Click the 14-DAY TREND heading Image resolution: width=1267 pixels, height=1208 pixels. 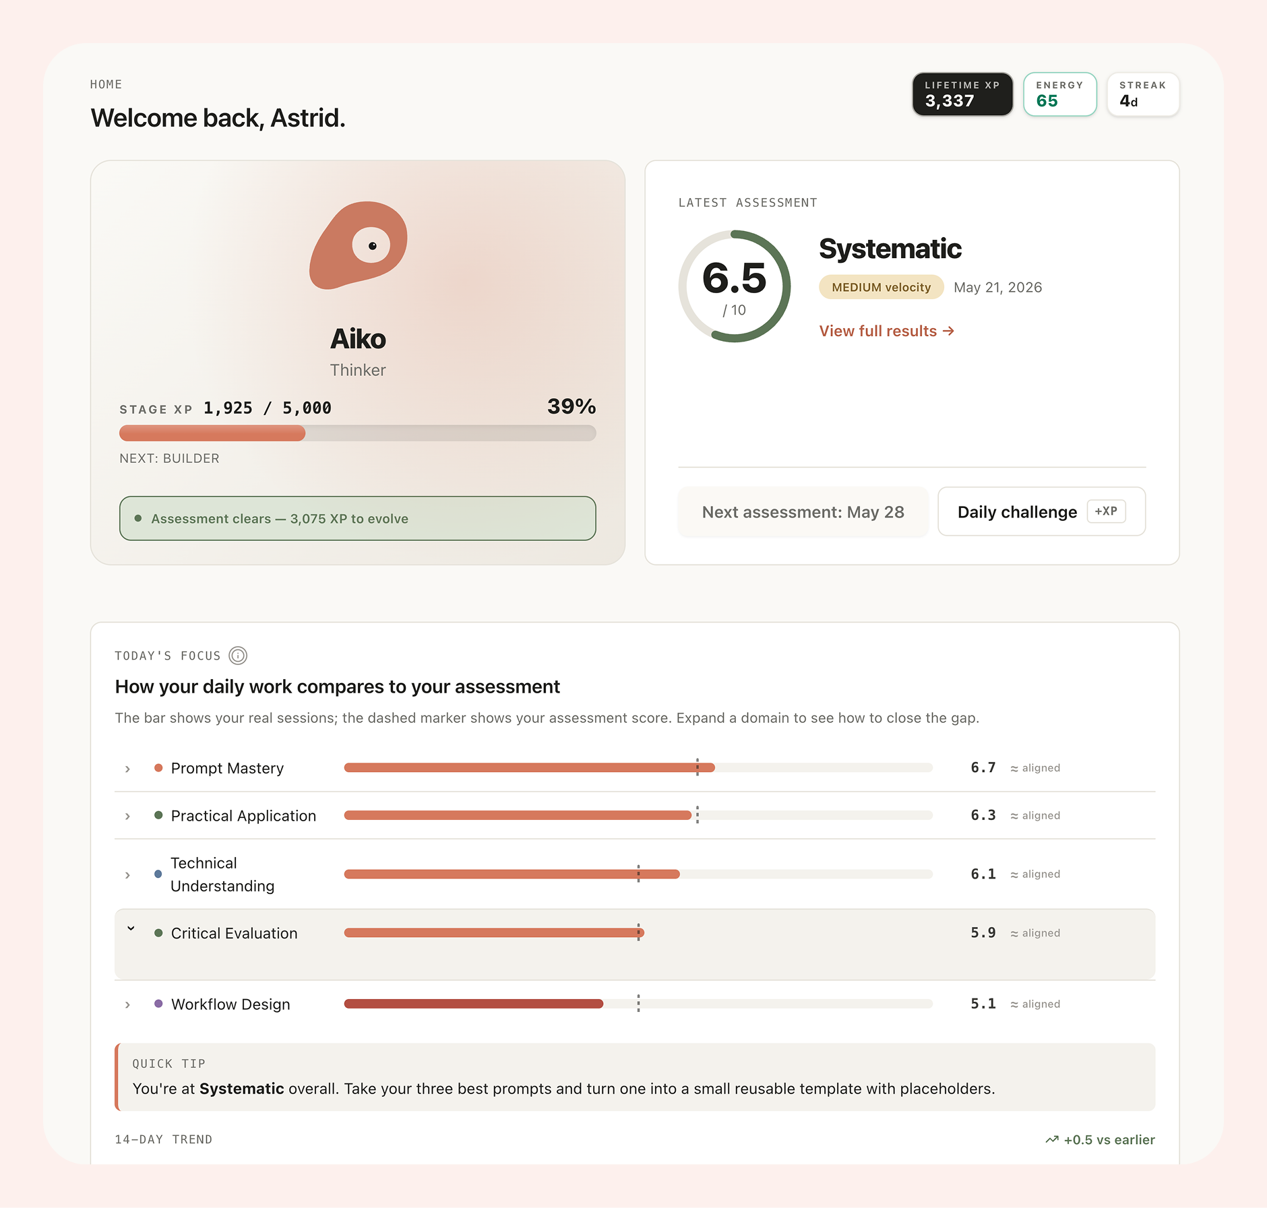point(163,1139)
